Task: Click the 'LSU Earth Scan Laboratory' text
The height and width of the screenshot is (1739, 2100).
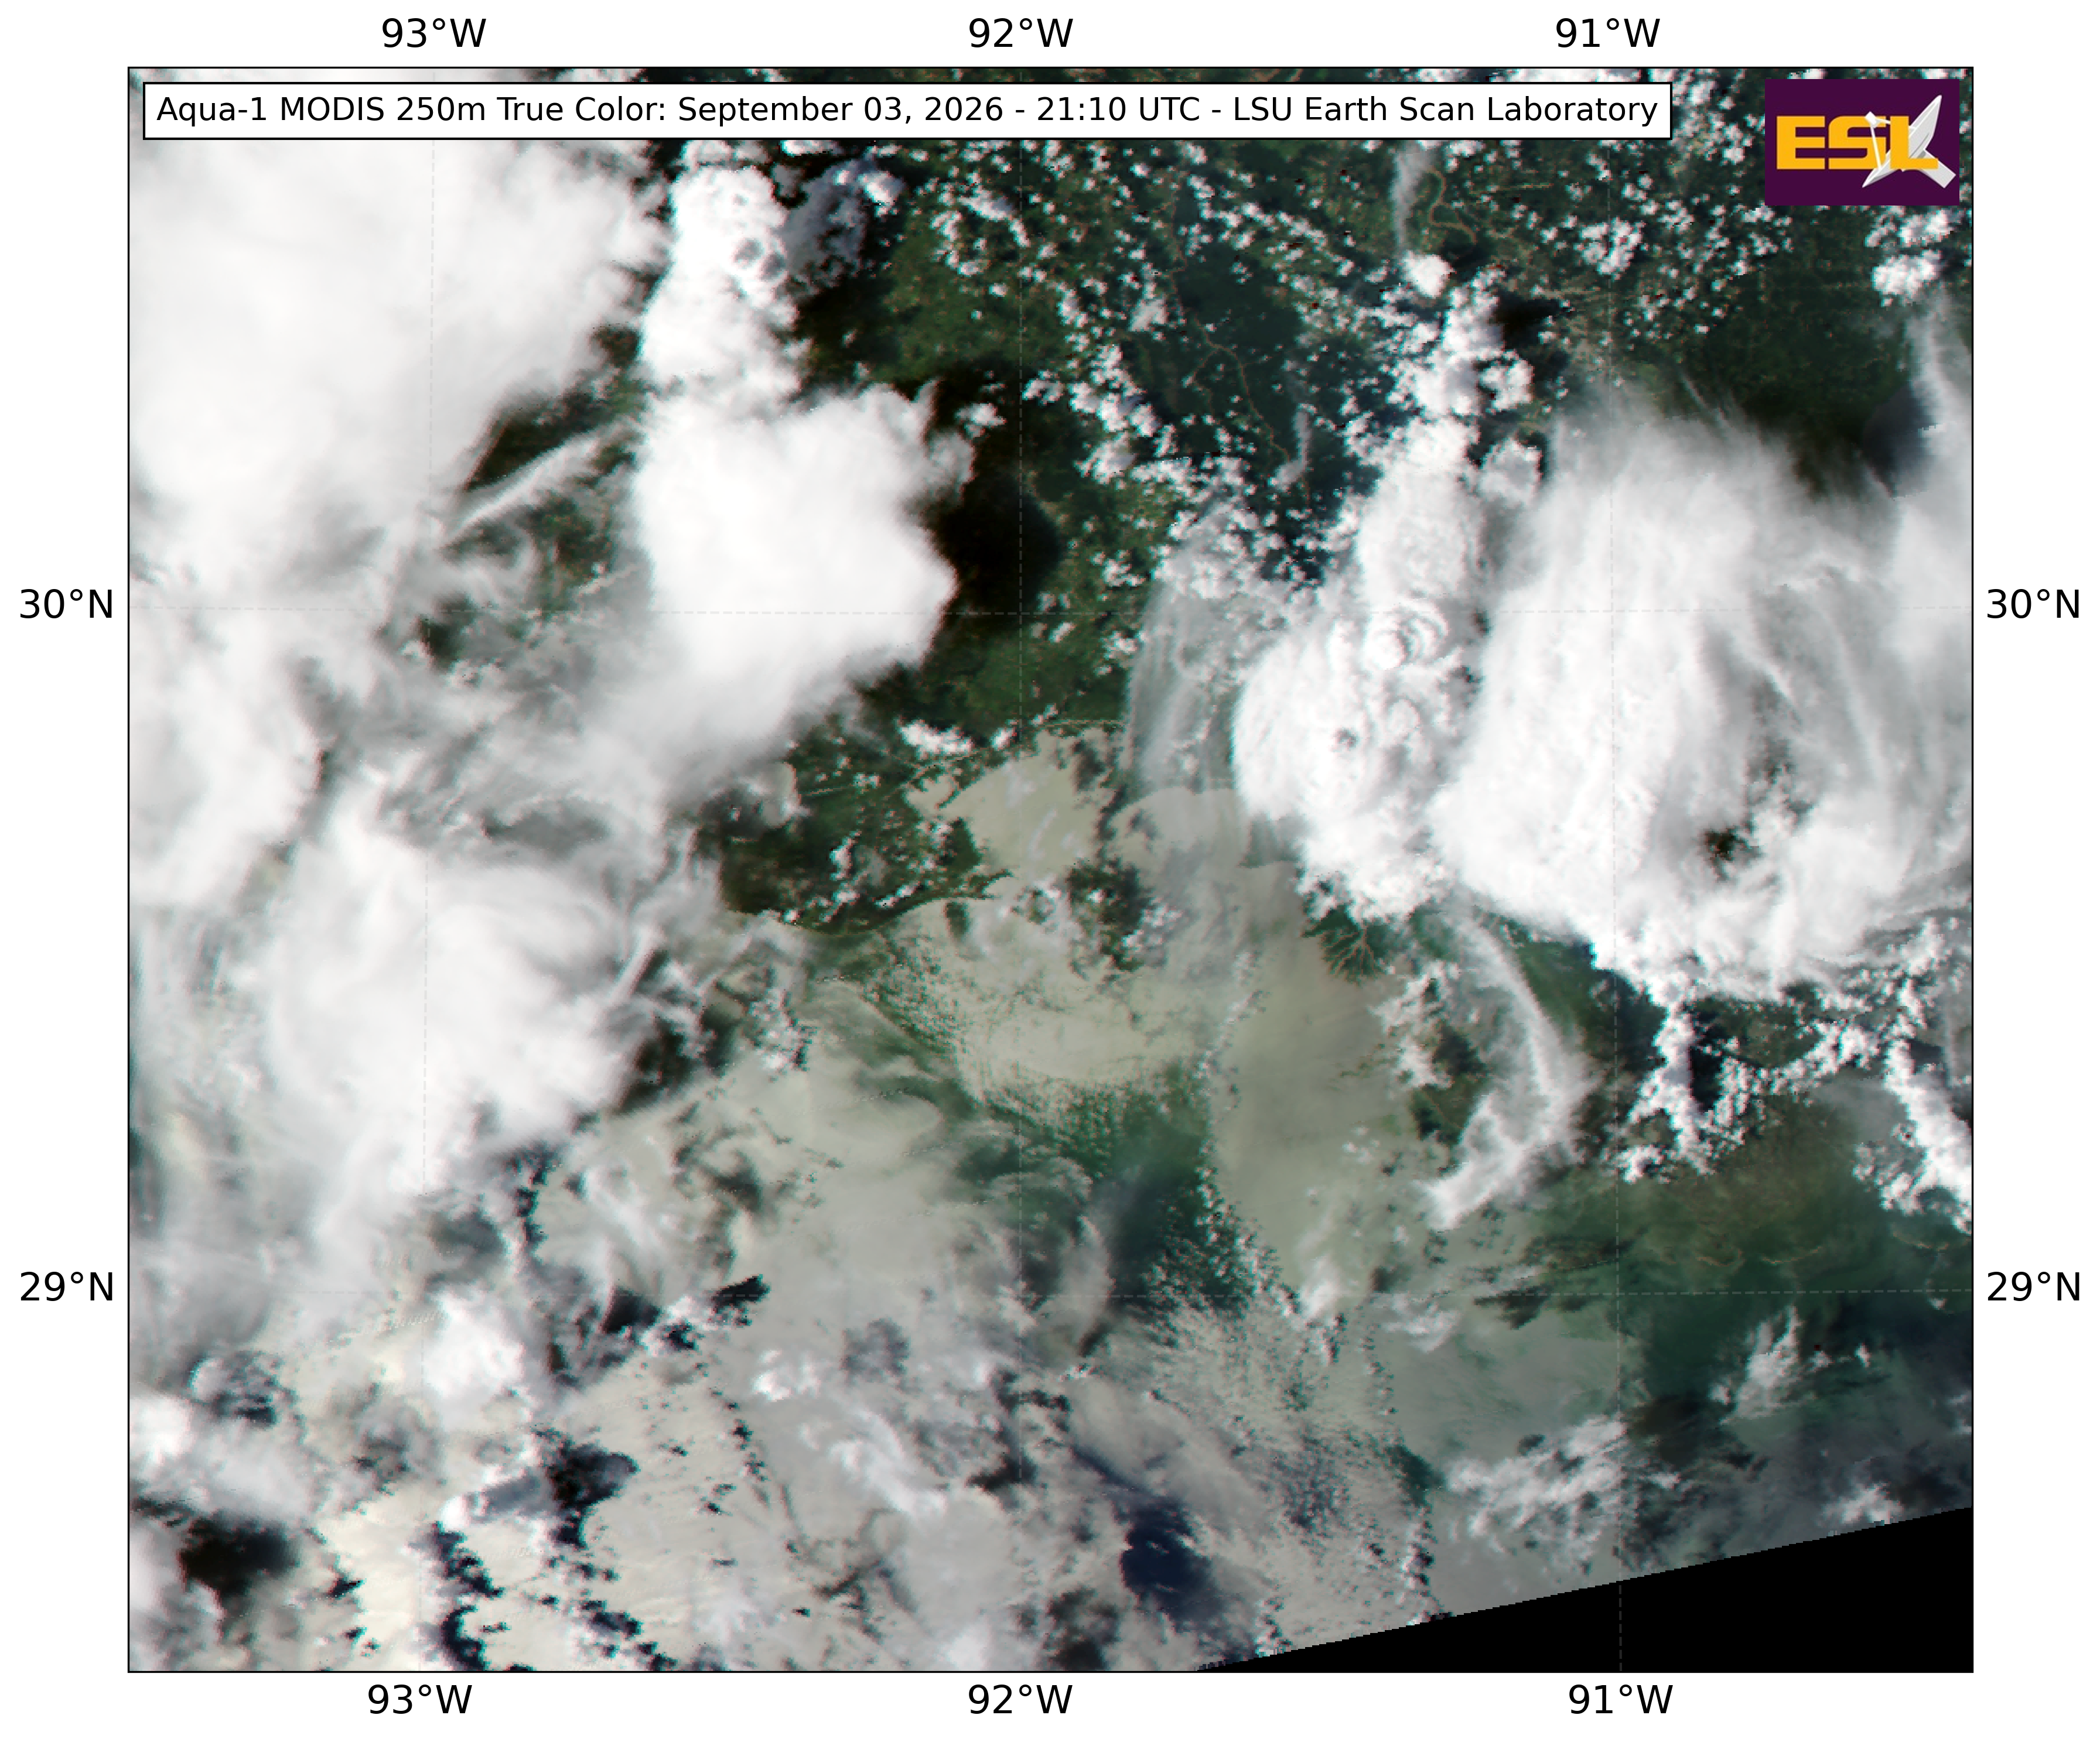Action: [1445, 110]
